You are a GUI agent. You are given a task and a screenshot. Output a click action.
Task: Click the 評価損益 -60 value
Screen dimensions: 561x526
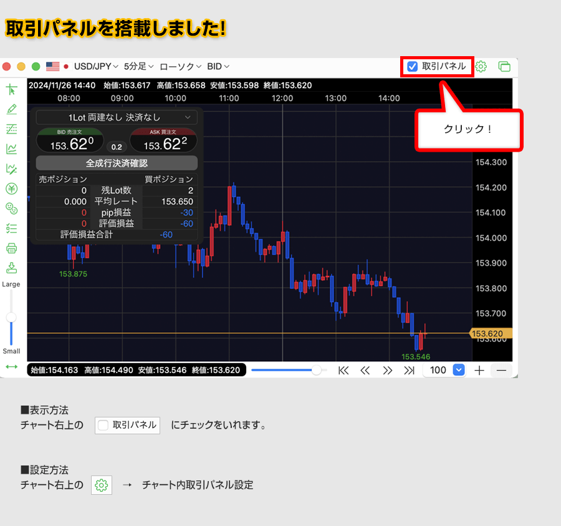point(187,224)
